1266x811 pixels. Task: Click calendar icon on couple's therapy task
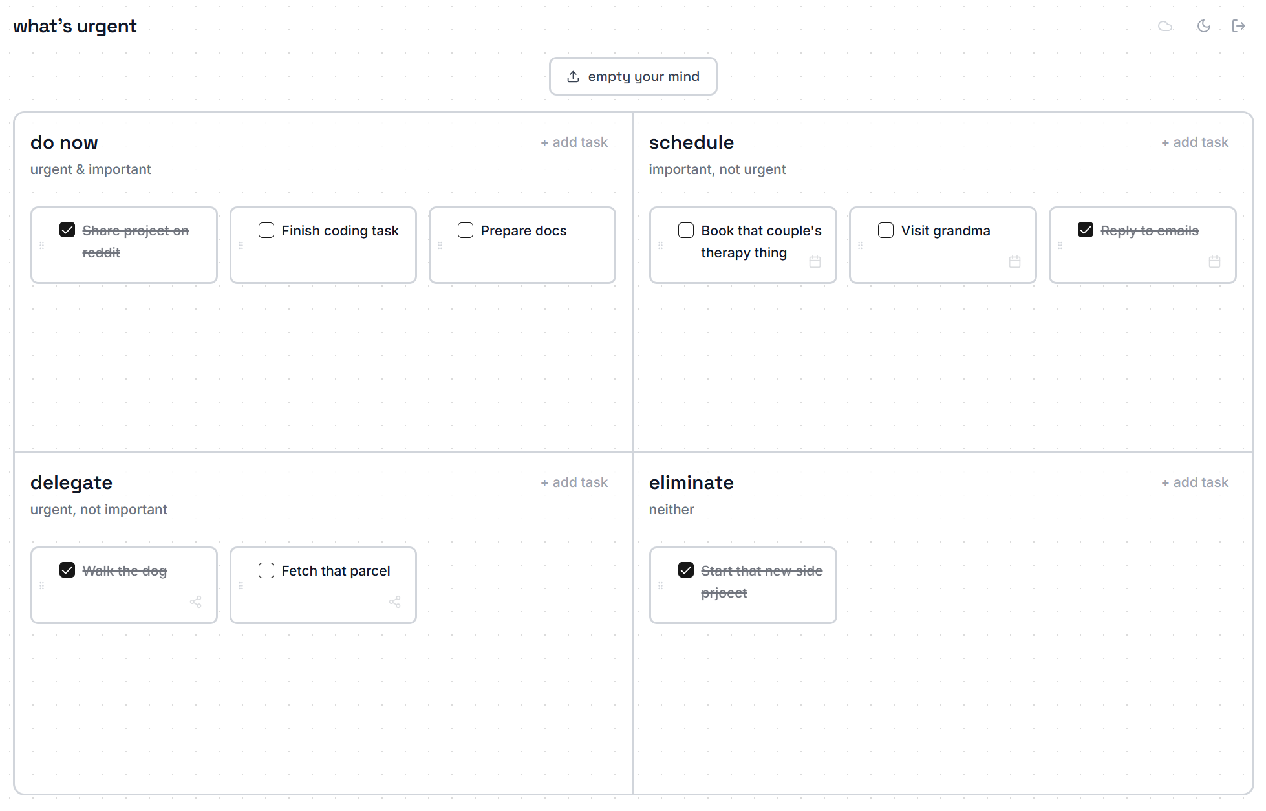pyautogui.click(x=815, y=262)
